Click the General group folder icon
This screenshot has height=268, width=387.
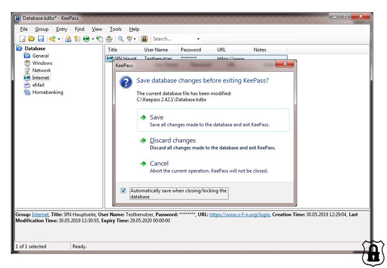tap(27, 56)
